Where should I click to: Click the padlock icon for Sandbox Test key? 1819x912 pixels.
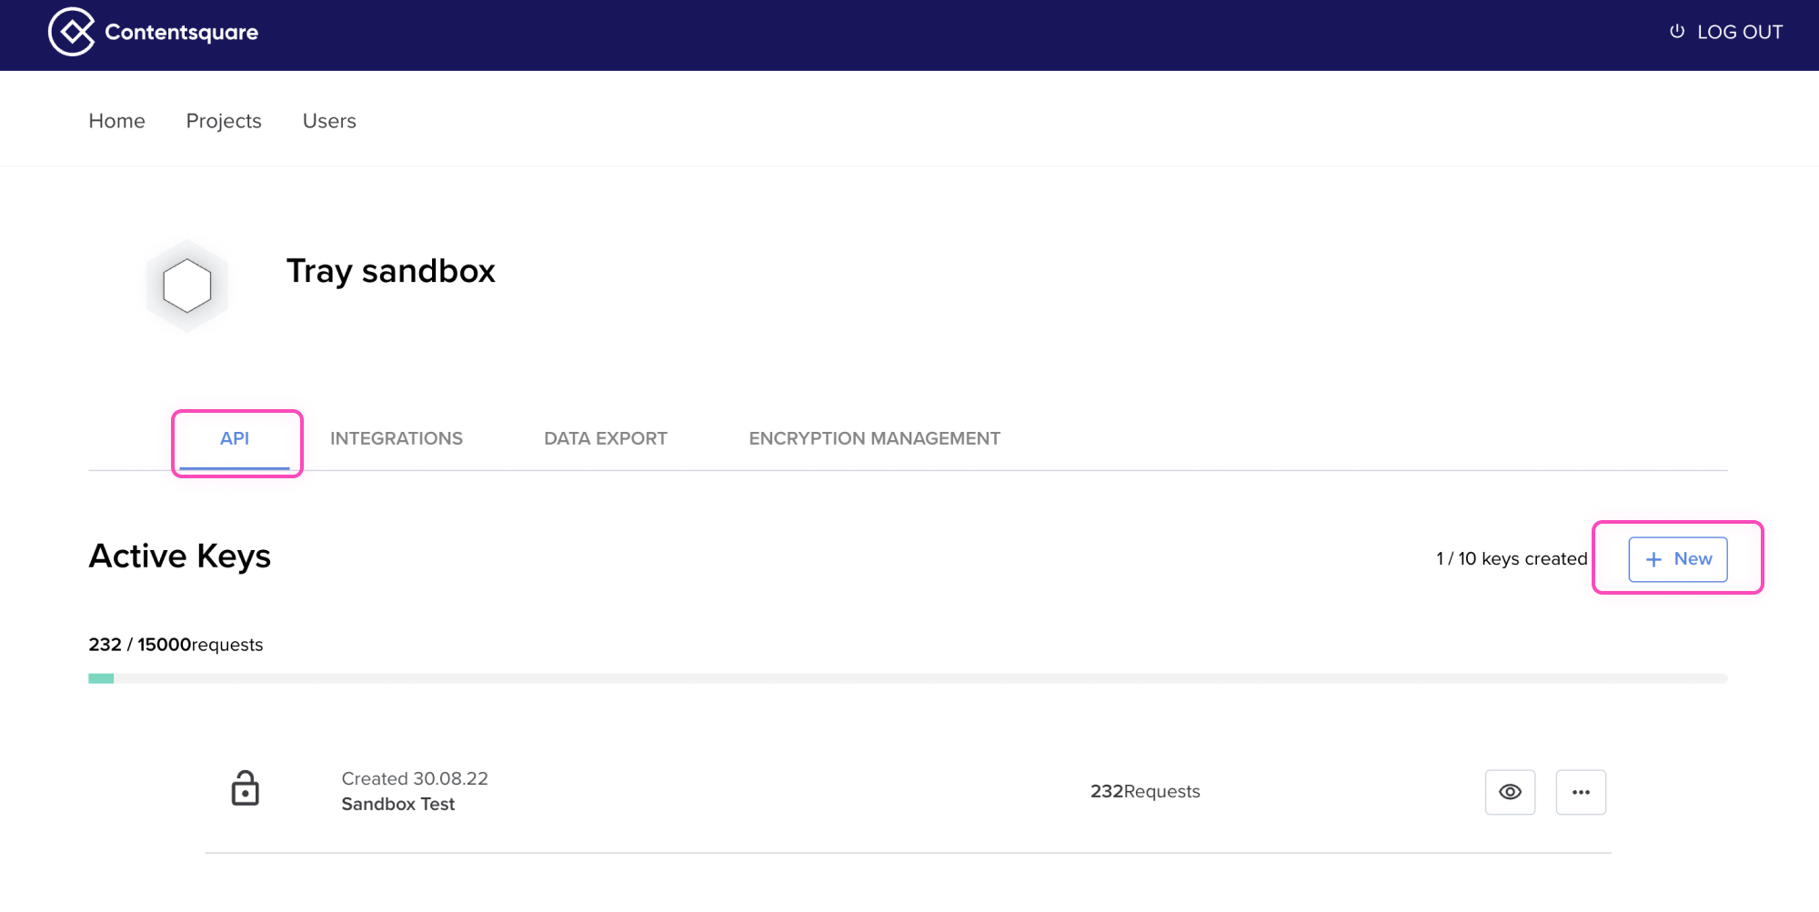click(x=246, y=788)
